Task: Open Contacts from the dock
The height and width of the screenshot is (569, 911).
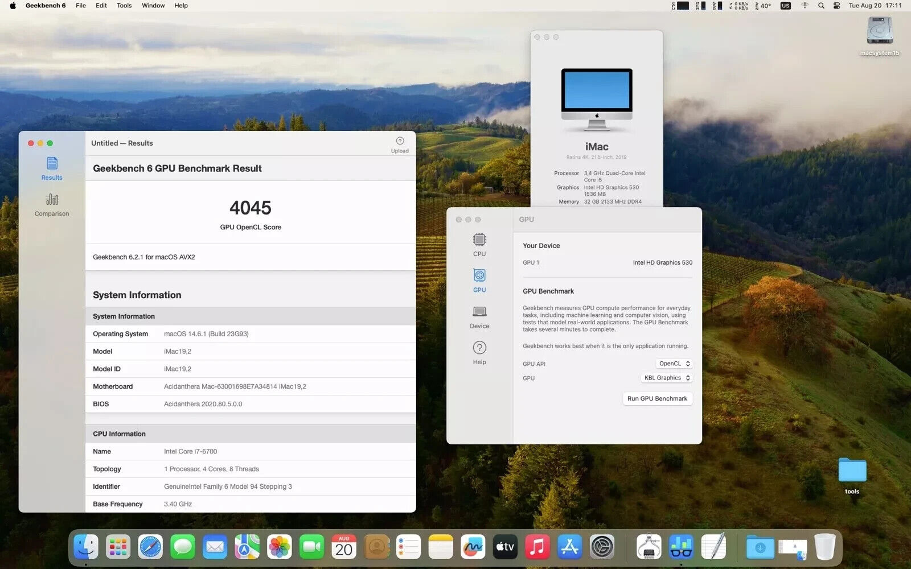Action: [x=376, y=547]
